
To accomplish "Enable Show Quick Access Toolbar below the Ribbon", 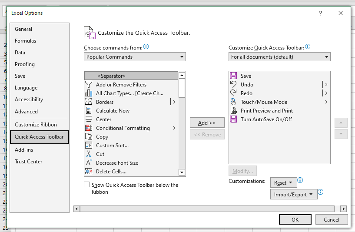I will (x=87, y=185).
